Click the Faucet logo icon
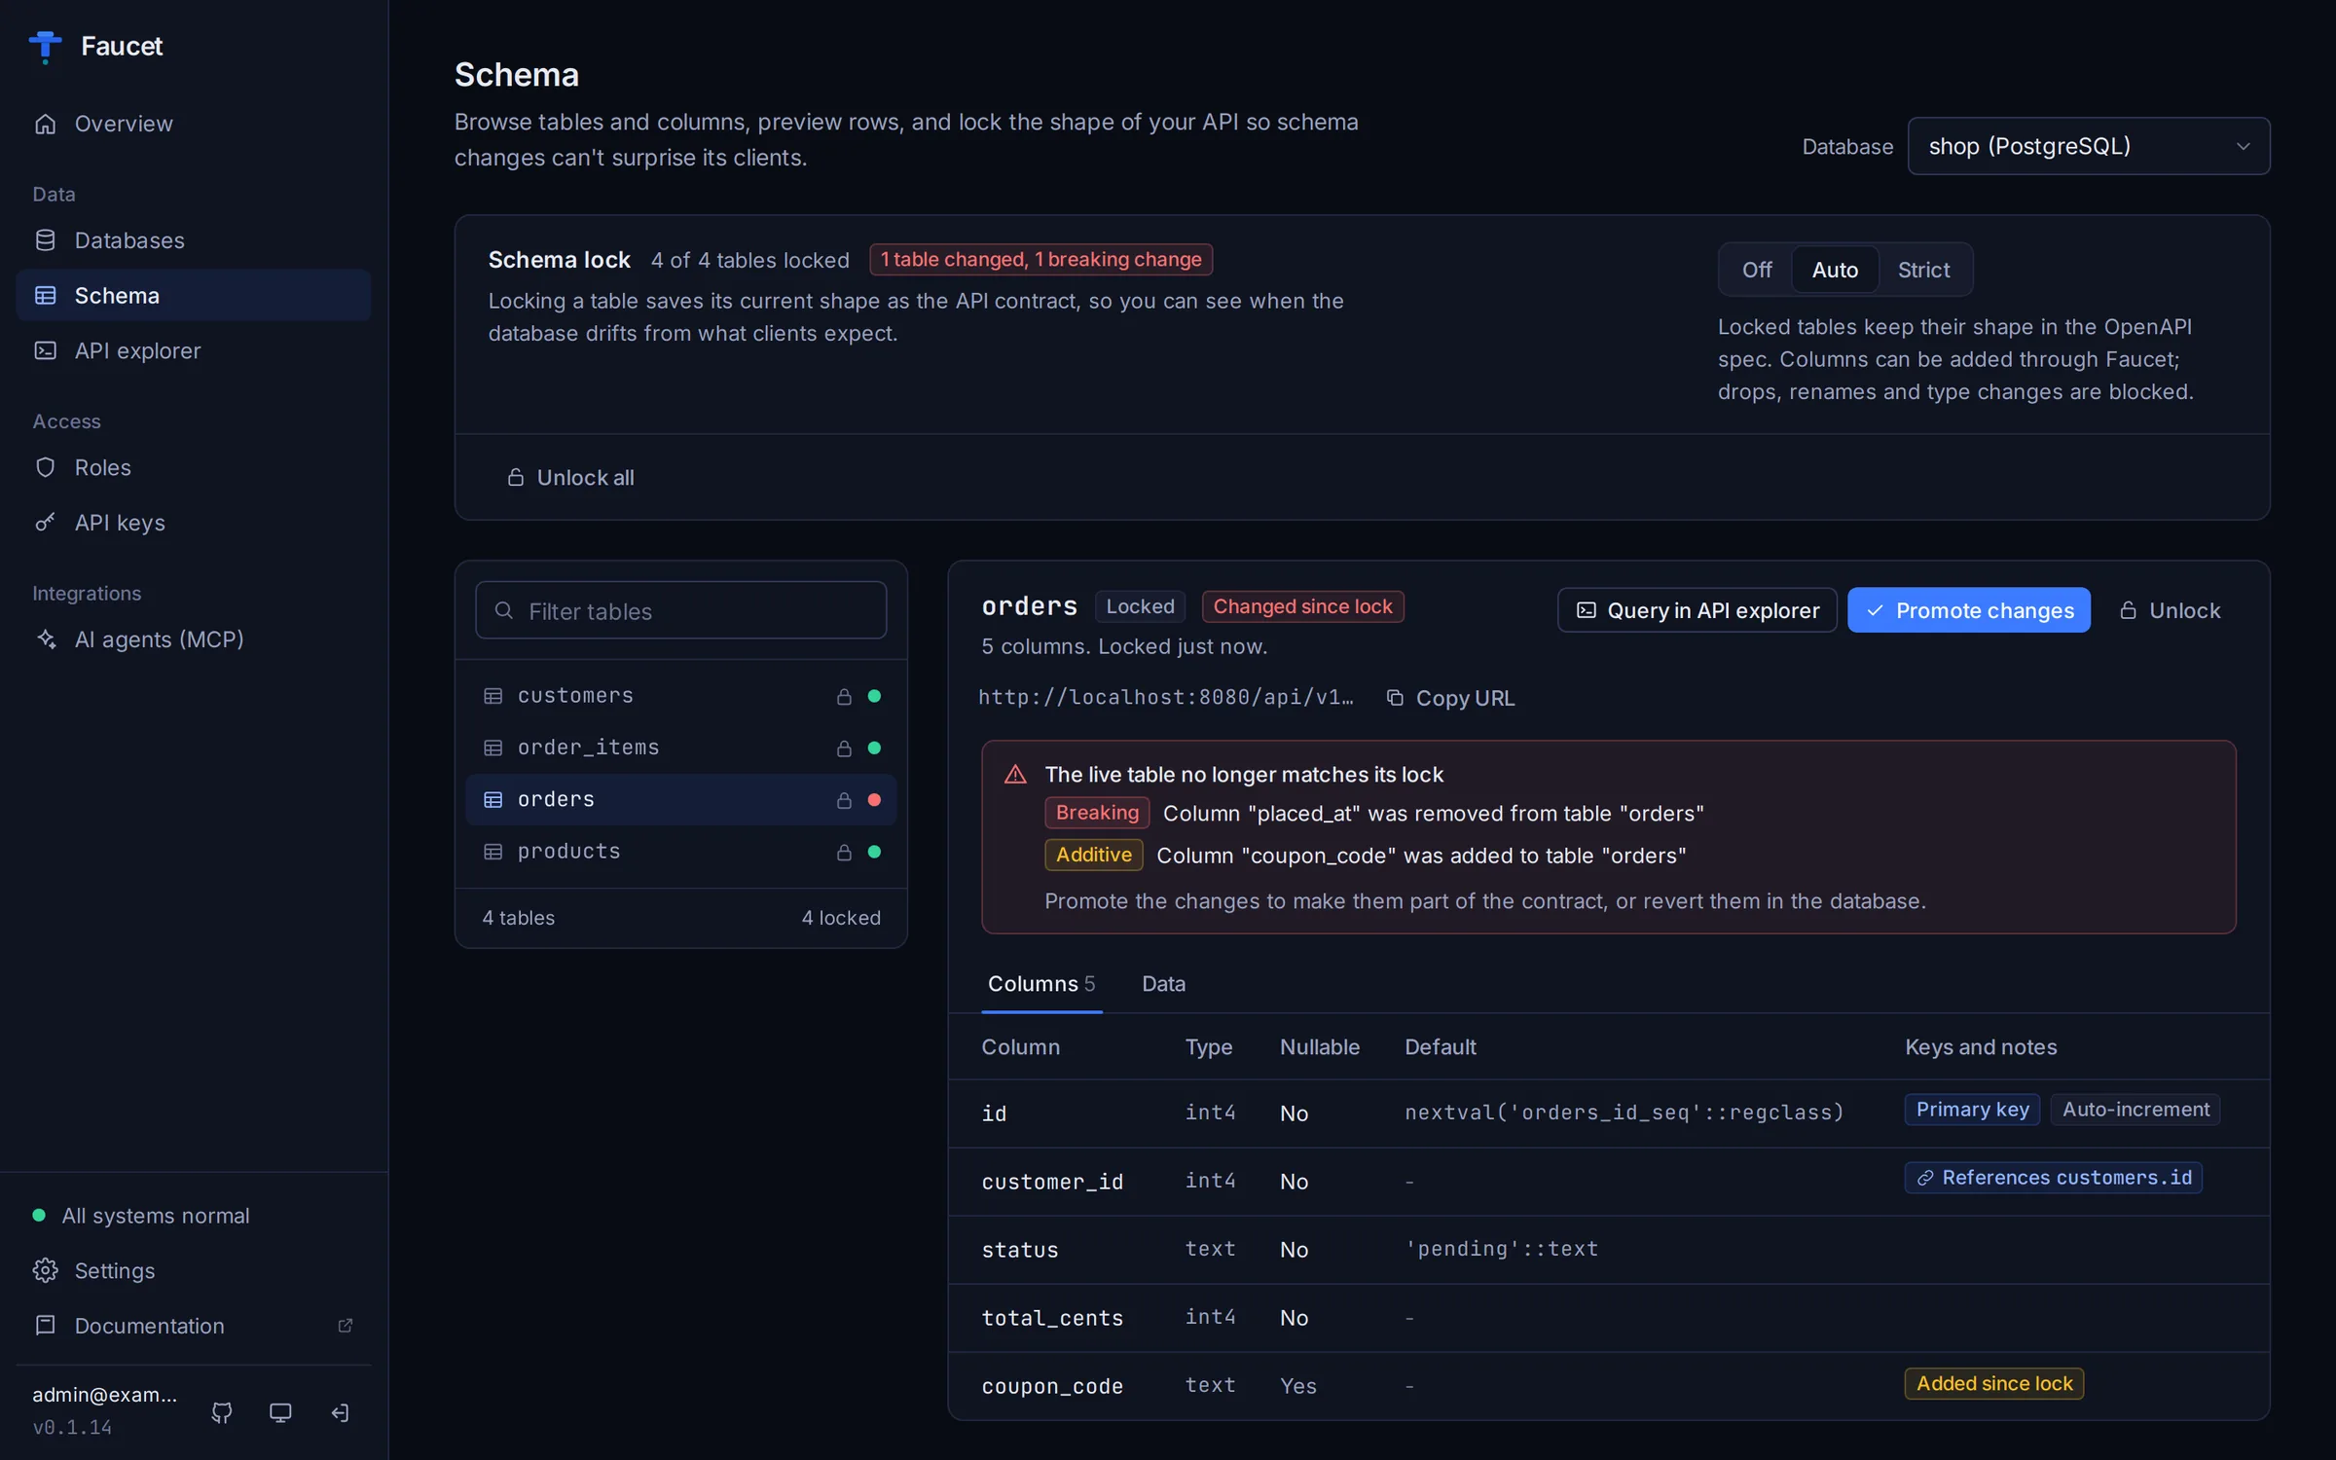2336x1460 pixels. click(45, 46)
